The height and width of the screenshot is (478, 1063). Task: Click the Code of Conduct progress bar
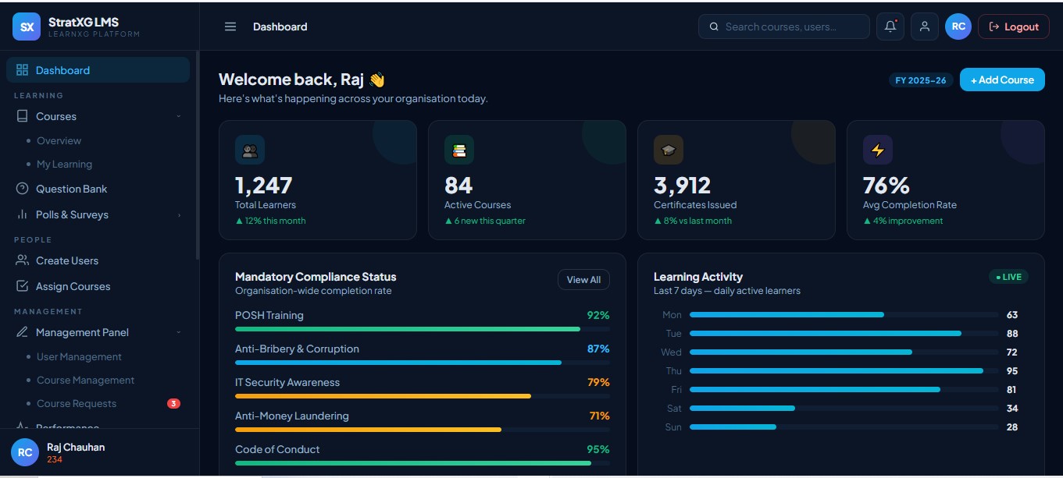coord(423,463)
